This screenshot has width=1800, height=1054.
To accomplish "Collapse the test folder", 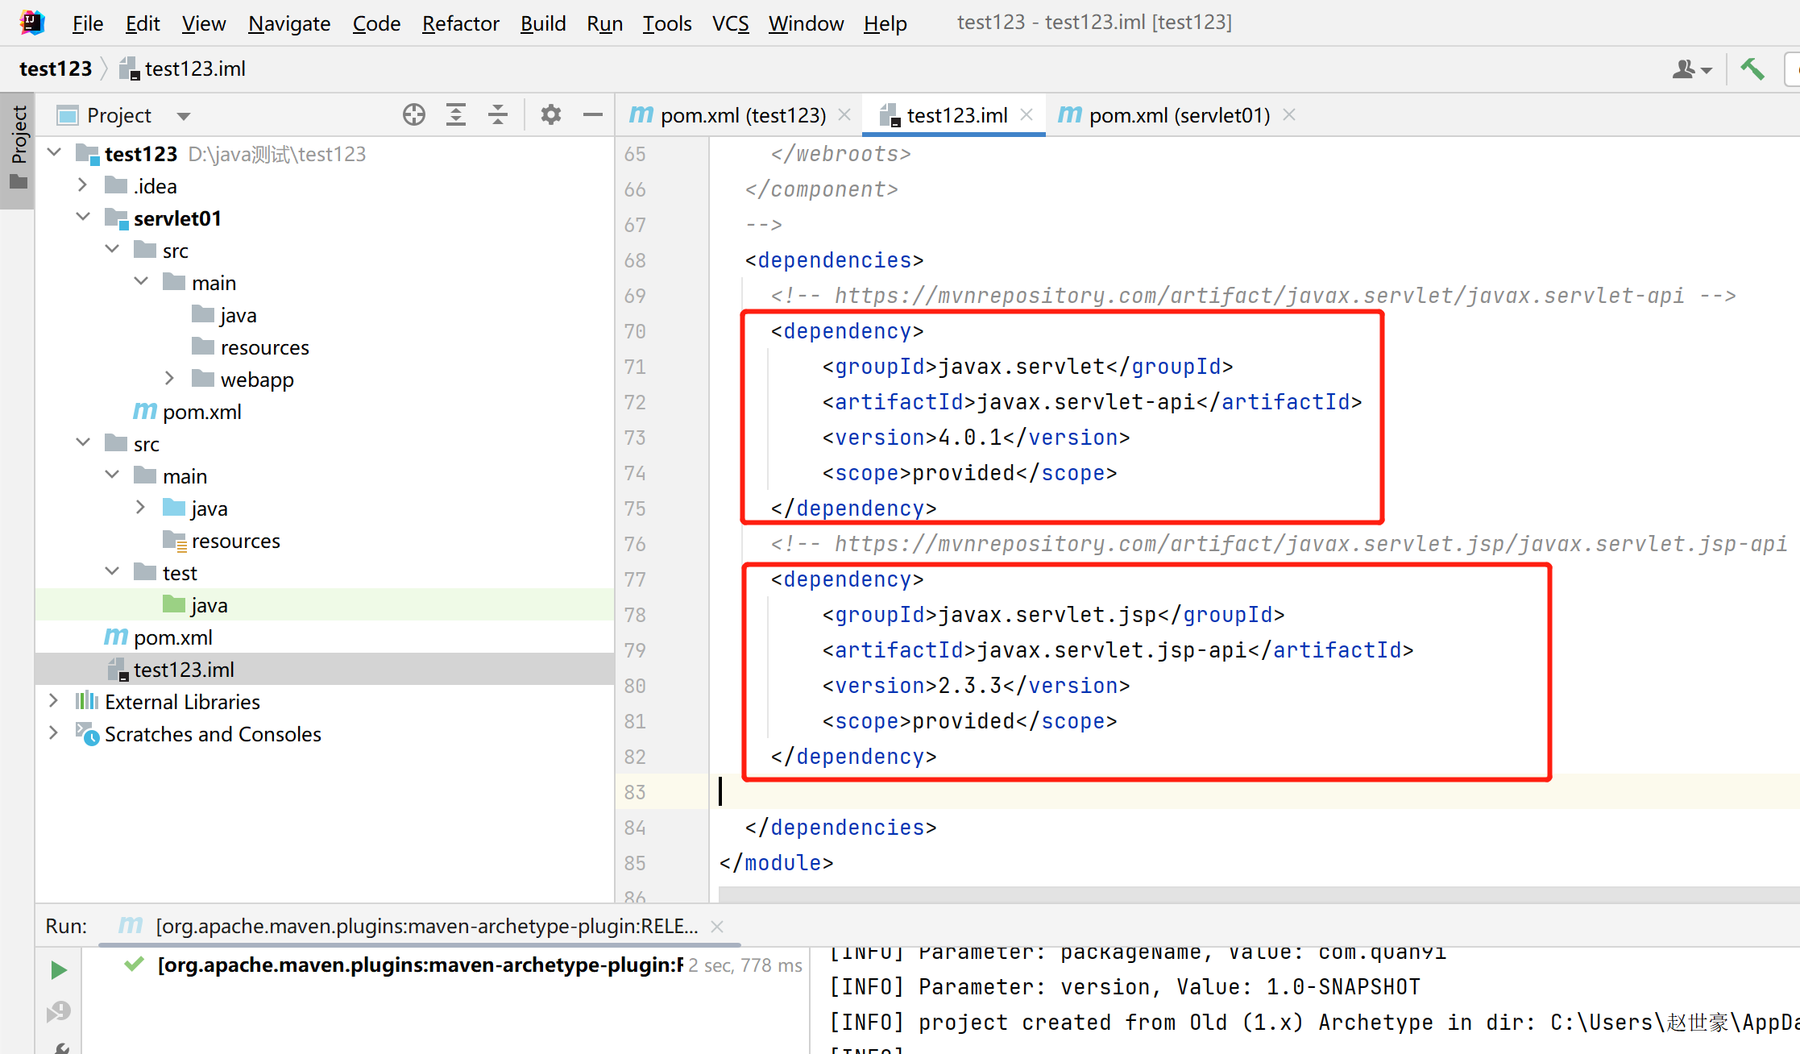I will [x=113, y=571].
